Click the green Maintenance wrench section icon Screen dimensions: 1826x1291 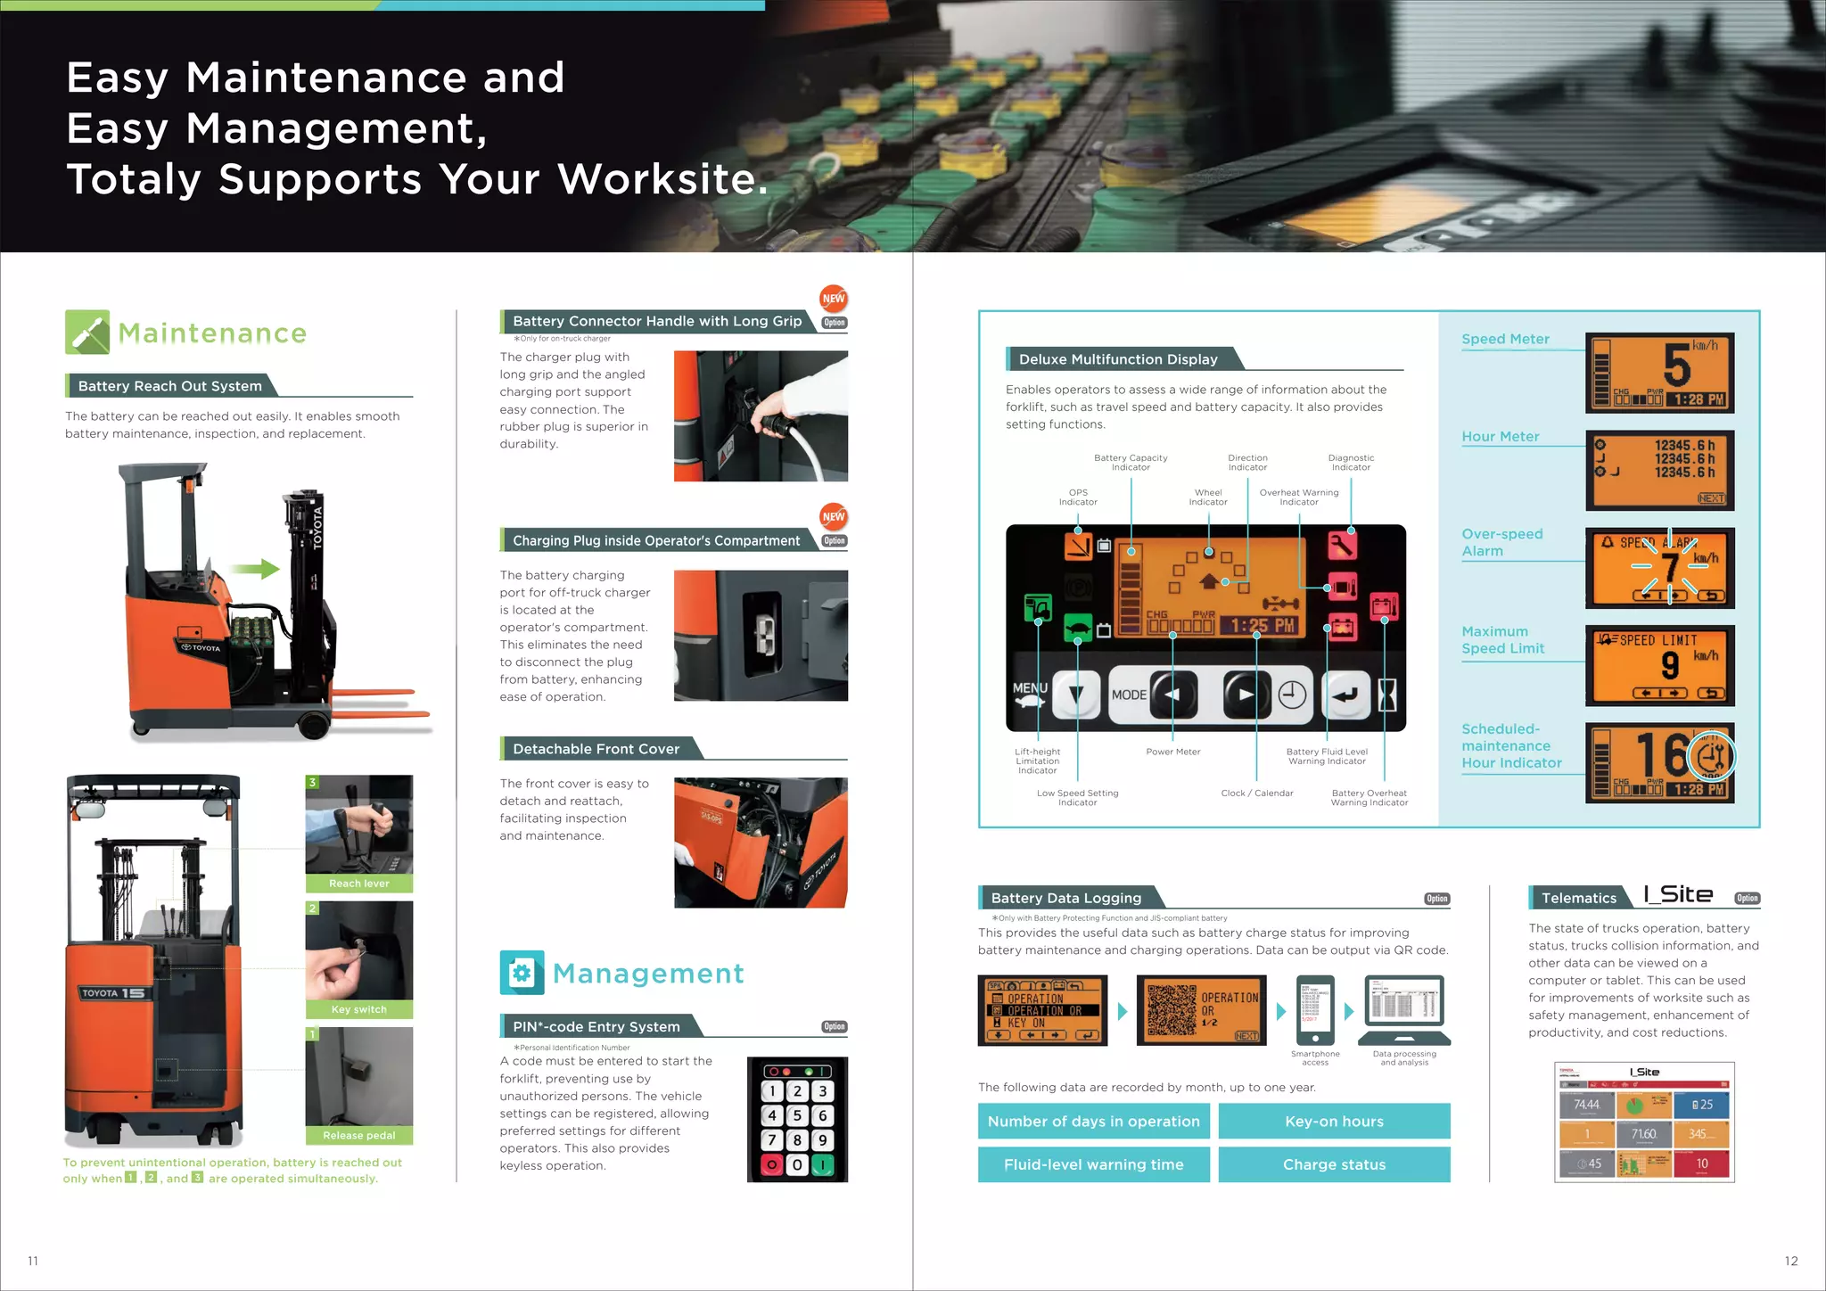[87, 332]
